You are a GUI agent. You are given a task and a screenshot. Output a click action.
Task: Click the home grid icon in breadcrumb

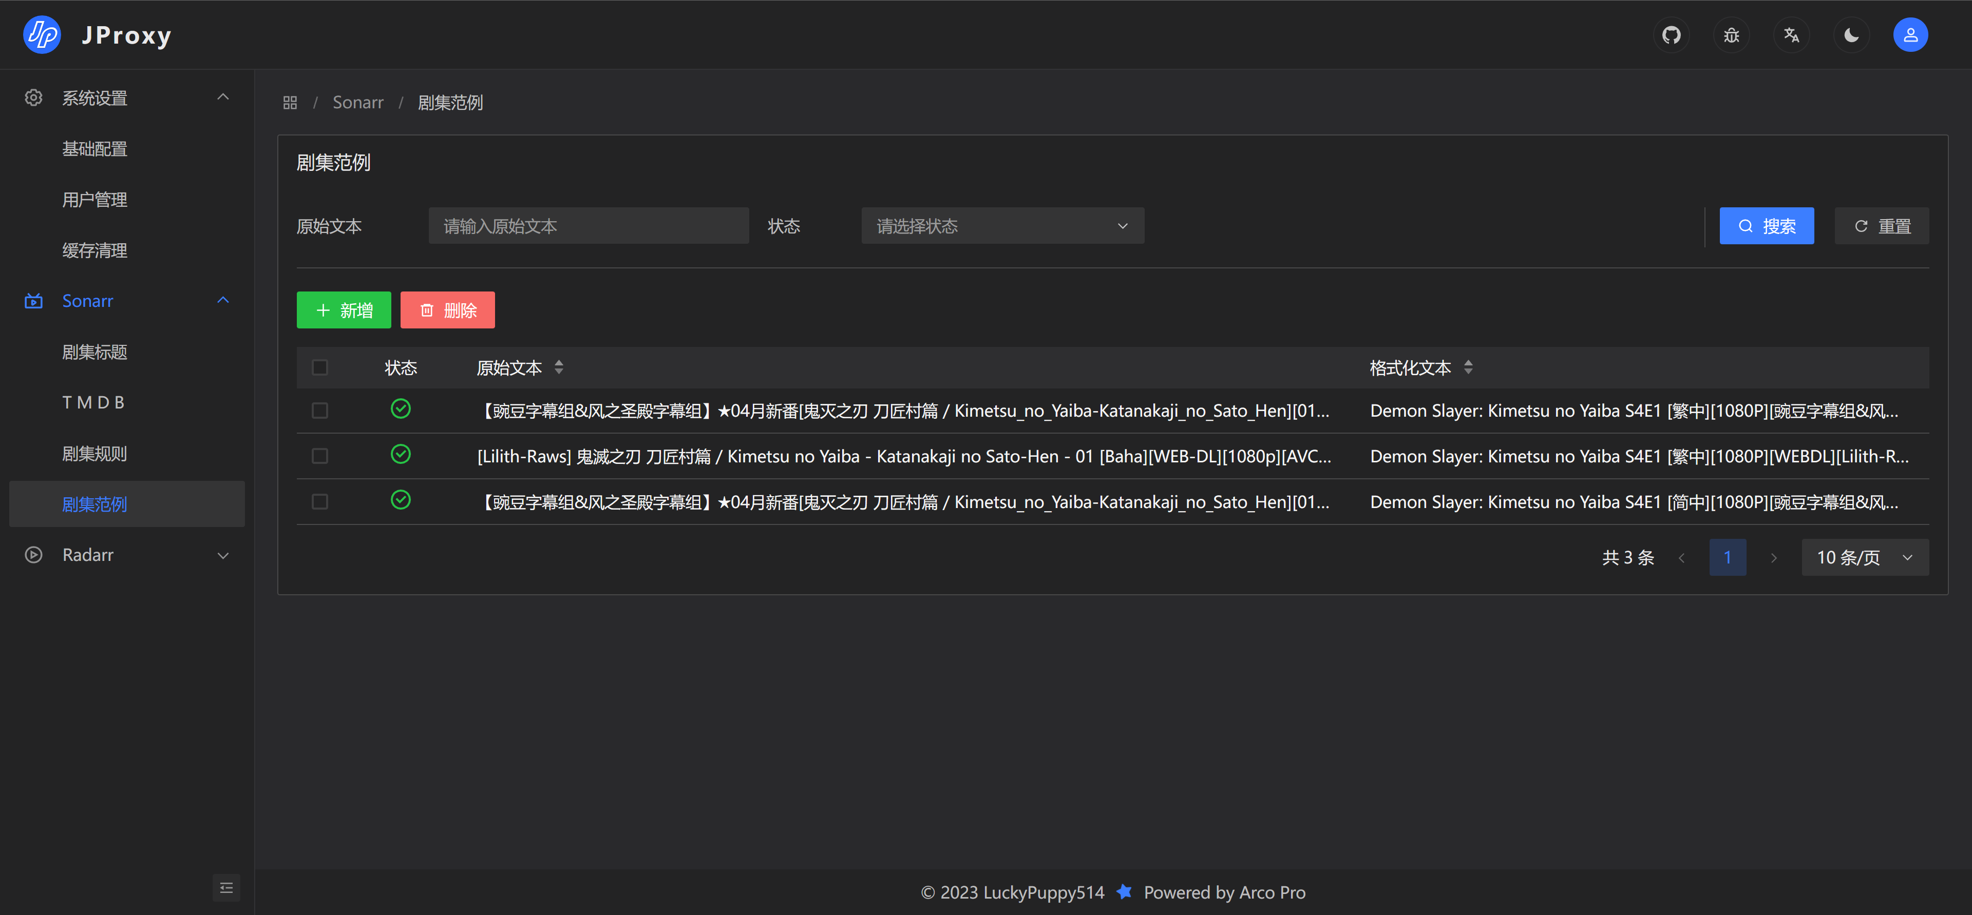pyautogui.click(x=289, y=102)
